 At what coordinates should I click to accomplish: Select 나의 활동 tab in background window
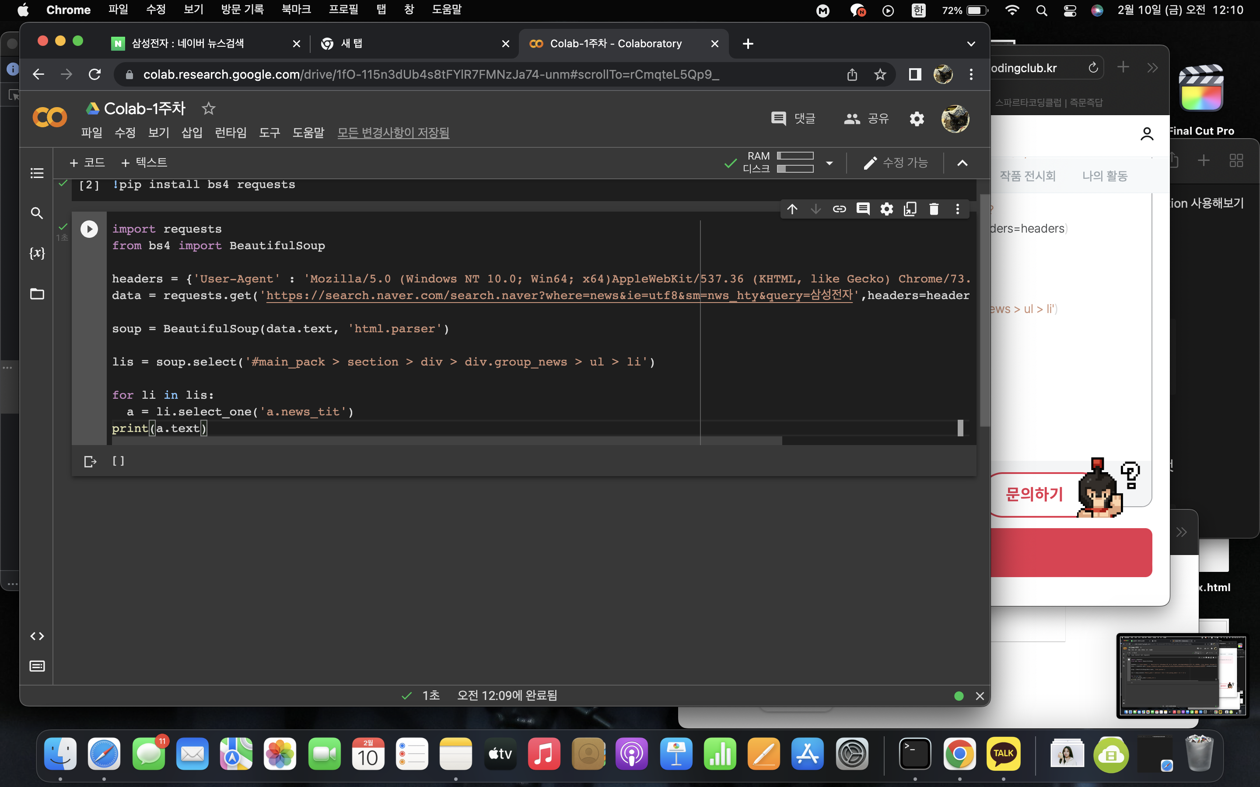(1105, 176)
